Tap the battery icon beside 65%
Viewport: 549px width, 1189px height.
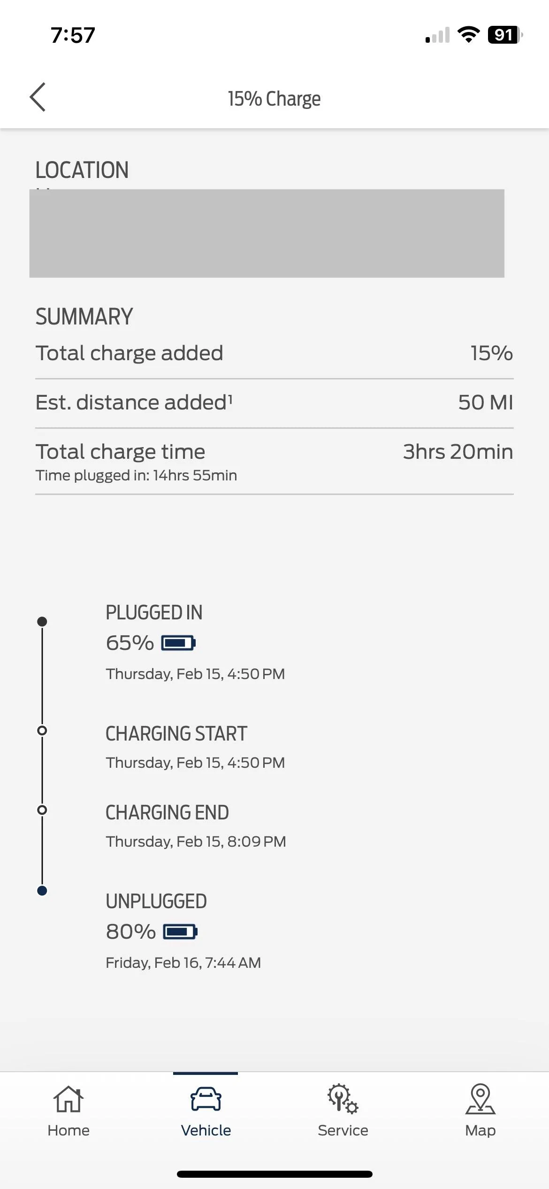(x=178, y=643)
